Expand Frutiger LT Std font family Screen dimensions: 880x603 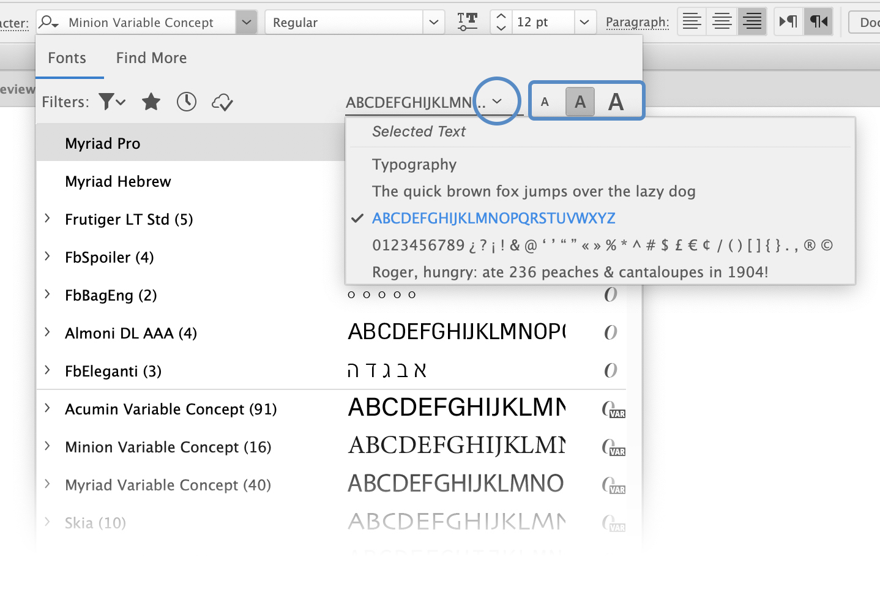click(47, 219)
